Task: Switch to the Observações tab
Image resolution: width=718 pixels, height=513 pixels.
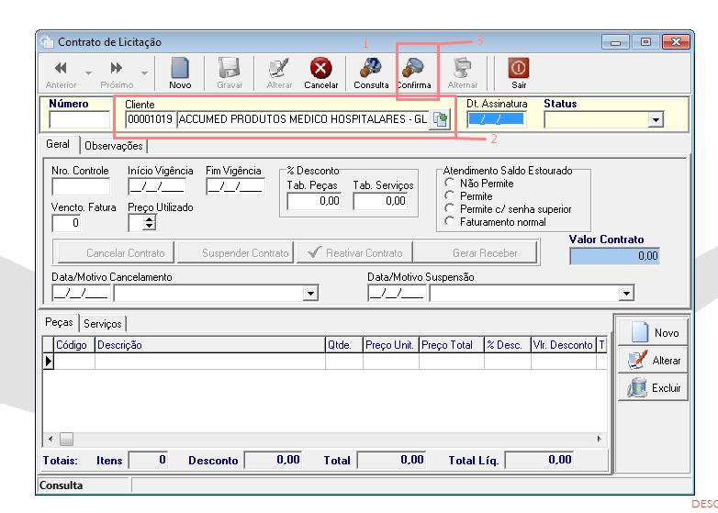Action: [114, 146]
